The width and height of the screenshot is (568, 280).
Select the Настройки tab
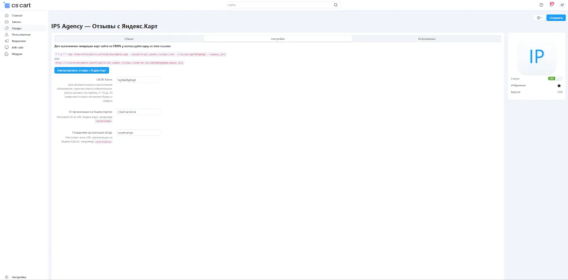coord(278,39)
